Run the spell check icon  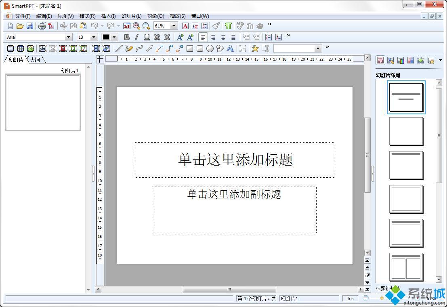pyautogui.click(x=240, y=26)
